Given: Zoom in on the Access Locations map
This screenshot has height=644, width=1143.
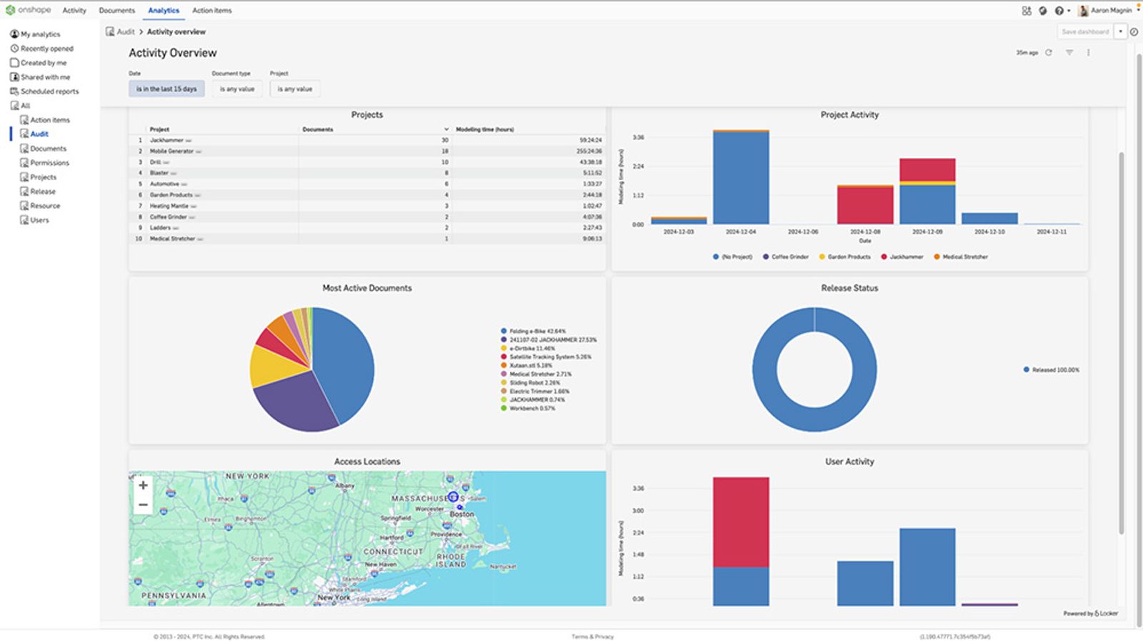Looking at the screenshot, I should (x=142, y=485).
